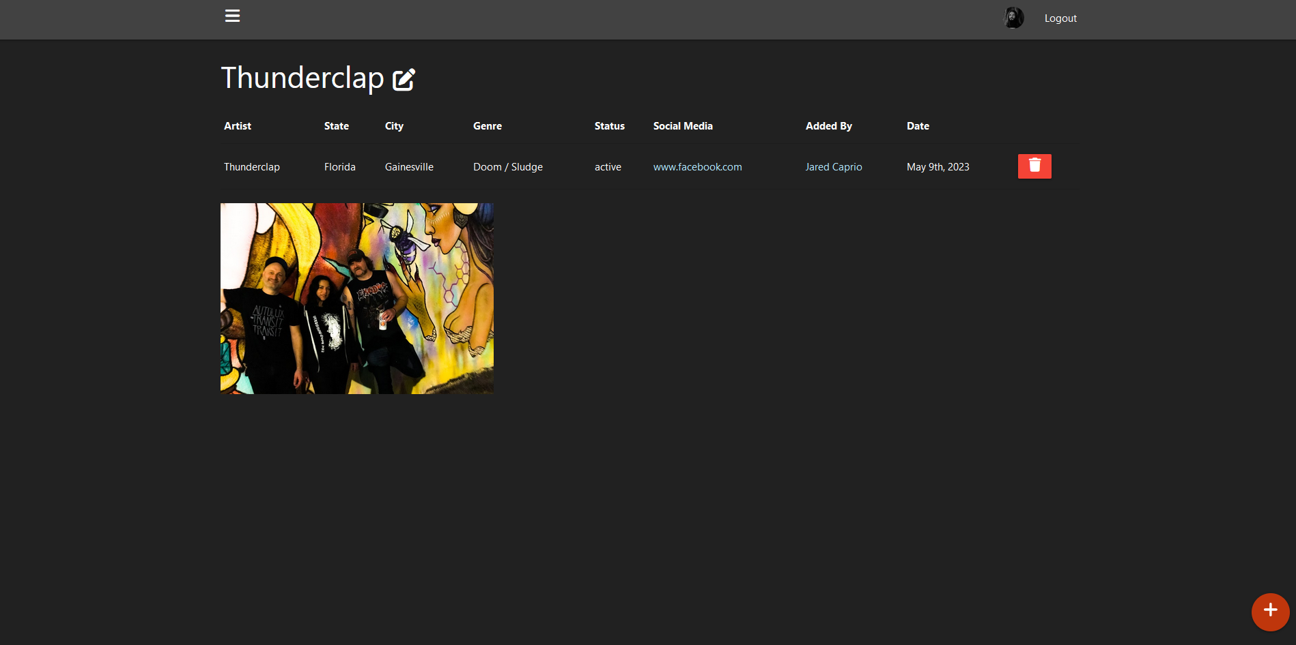
Task: Select the Gainesville city cell
Action: [x=409, y=167]
